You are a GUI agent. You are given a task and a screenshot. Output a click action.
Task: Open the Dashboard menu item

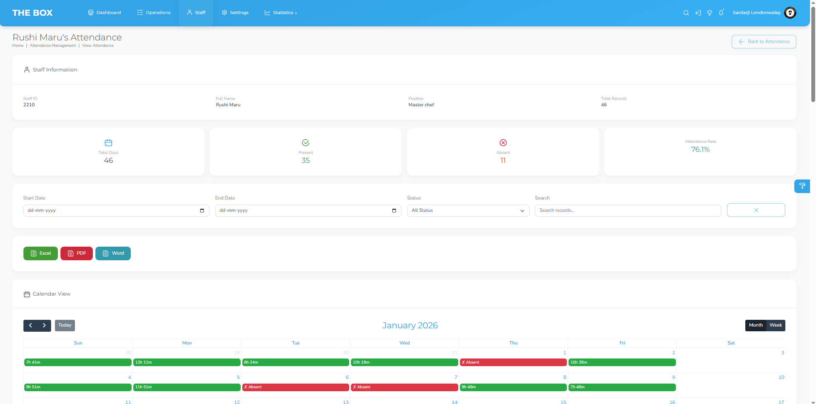pos(104,13)
